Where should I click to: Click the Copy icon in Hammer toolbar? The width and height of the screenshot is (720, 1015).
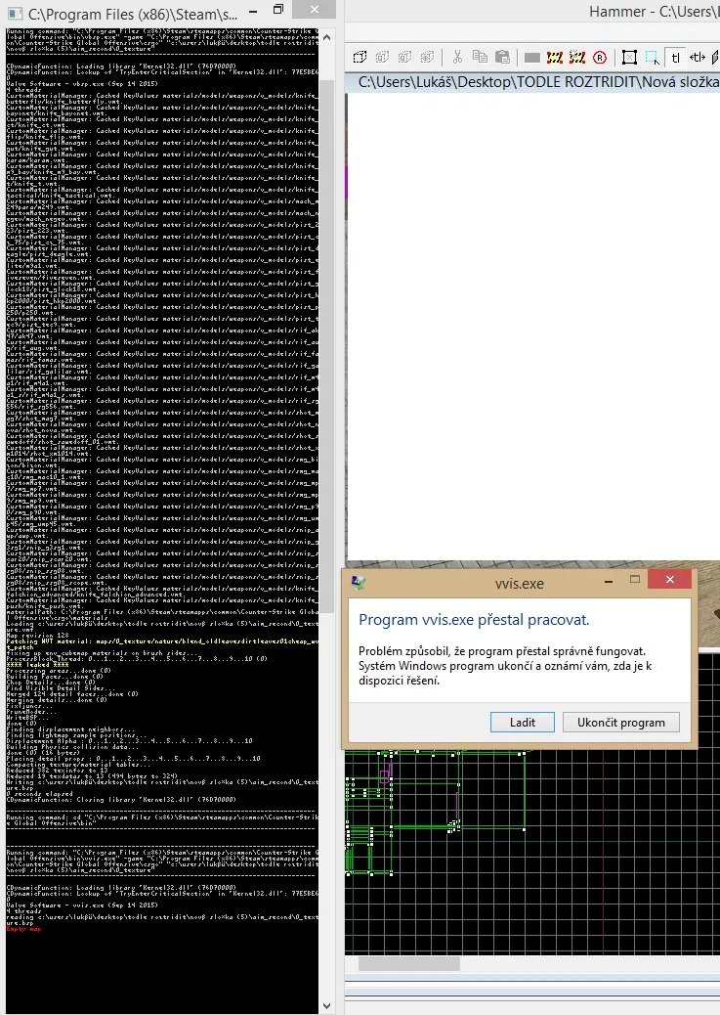(480, 58)
